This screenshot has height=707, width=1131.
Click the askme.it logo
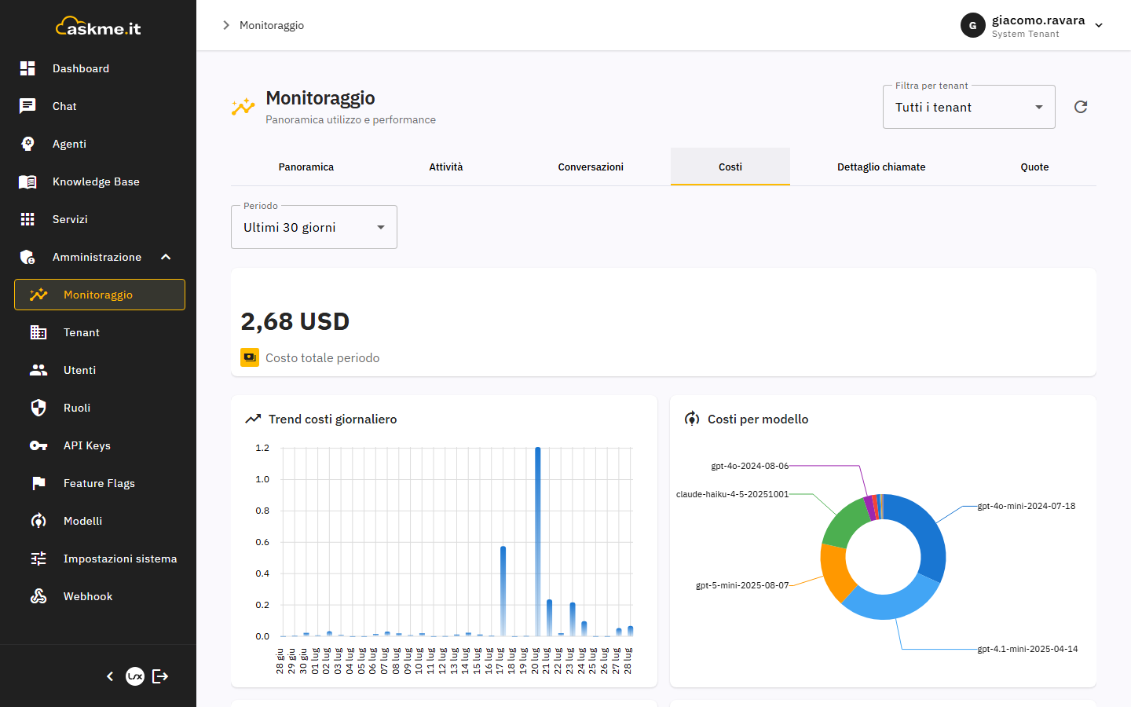pyautogui.click(x=98, y=27)
